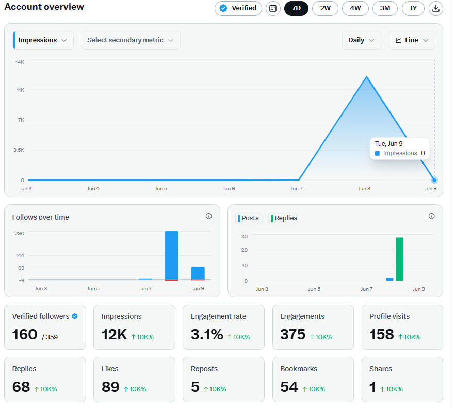Switch to the 1Y time range

coord(413,8)
